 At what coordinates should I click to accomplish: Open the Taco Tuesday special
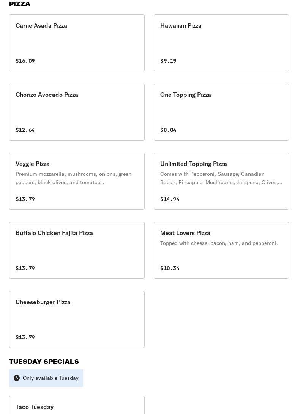pos(77,405)
